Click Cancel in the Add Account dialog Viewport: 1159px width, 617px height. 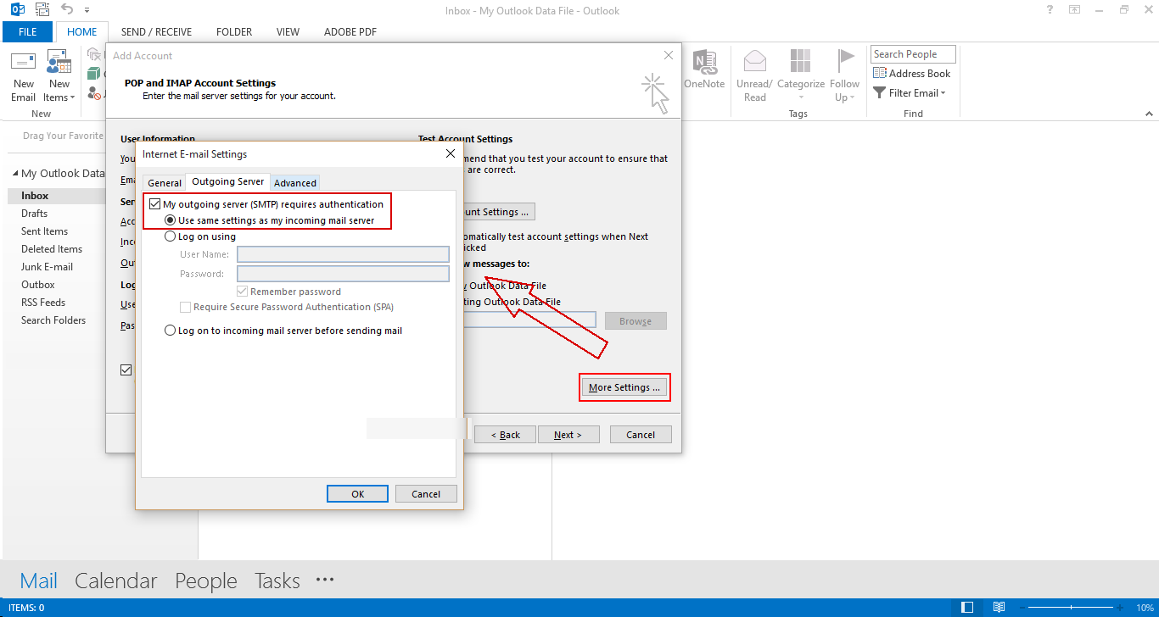(641, 435)
